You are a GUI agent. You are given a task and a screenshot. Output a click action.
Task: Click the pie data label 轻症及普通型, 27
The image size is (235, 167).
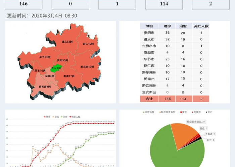click(196, 122)
